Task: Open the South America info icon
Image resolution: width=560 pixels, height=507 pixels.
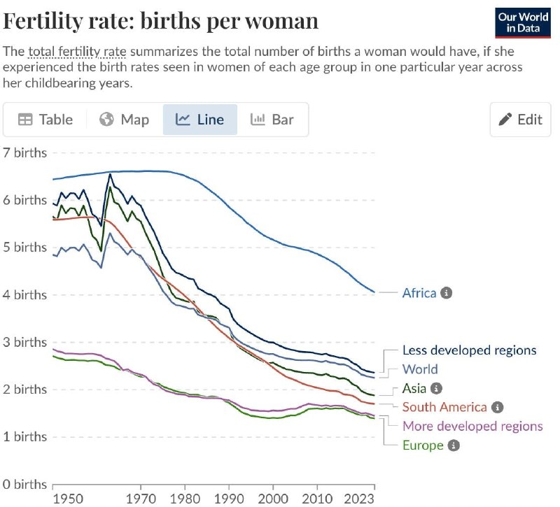Action: (x=497, y=407)
